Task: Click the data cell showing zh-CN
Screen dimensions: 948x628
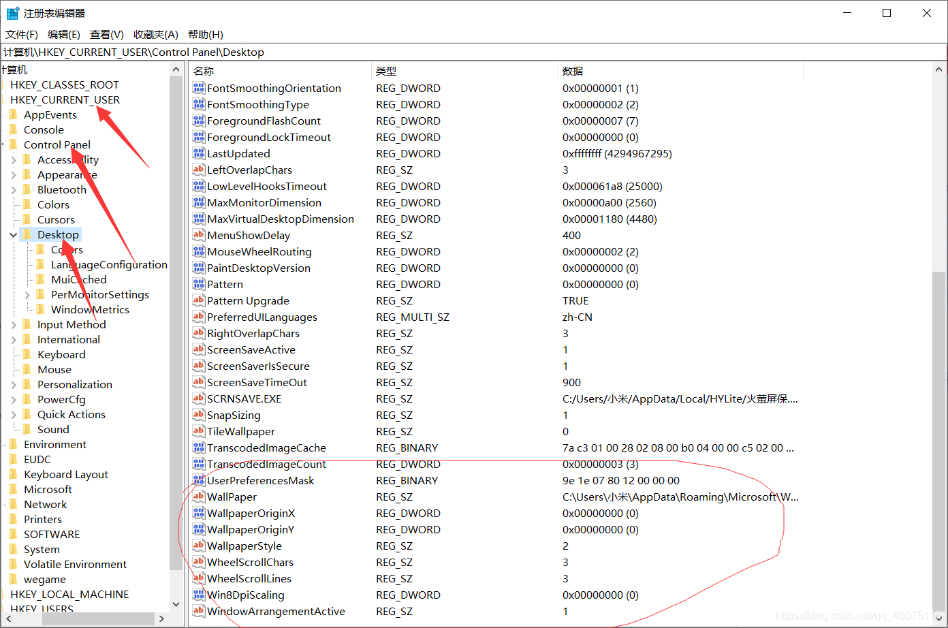Action: tap(578, 317)
